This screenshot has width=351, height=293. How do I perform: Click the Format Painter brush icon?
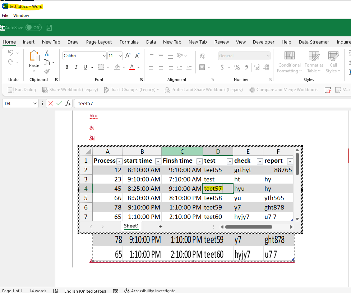(x=47, y=71)
